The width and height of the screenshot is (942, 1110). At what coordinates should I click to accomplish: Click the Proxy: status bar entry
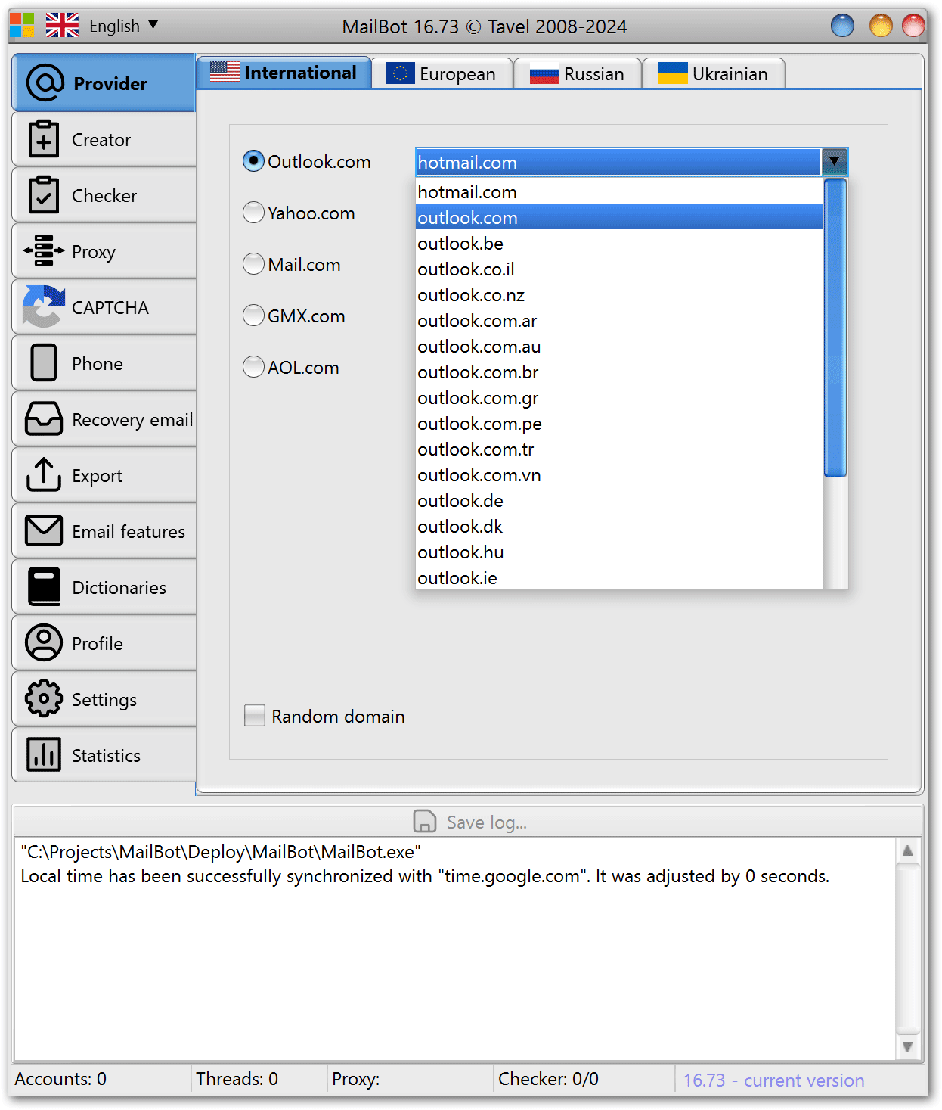pyautogui.click(x=355, y=1079)
